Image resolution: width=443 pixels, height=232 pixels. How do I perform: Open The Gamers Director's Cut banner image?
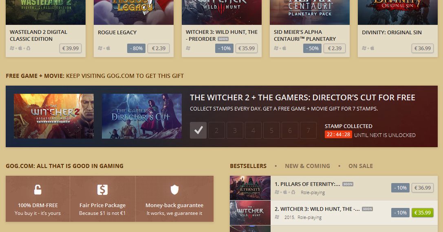(x=142, y=116)
